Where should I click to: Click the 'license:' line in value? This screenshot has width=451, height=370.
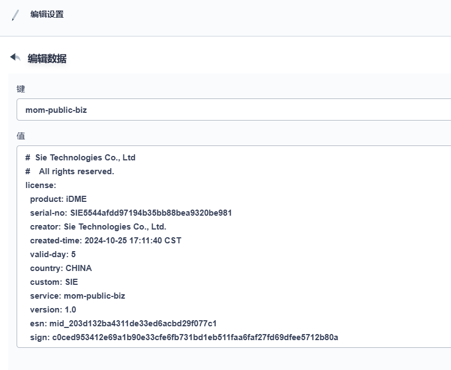(x=41, y=185)
